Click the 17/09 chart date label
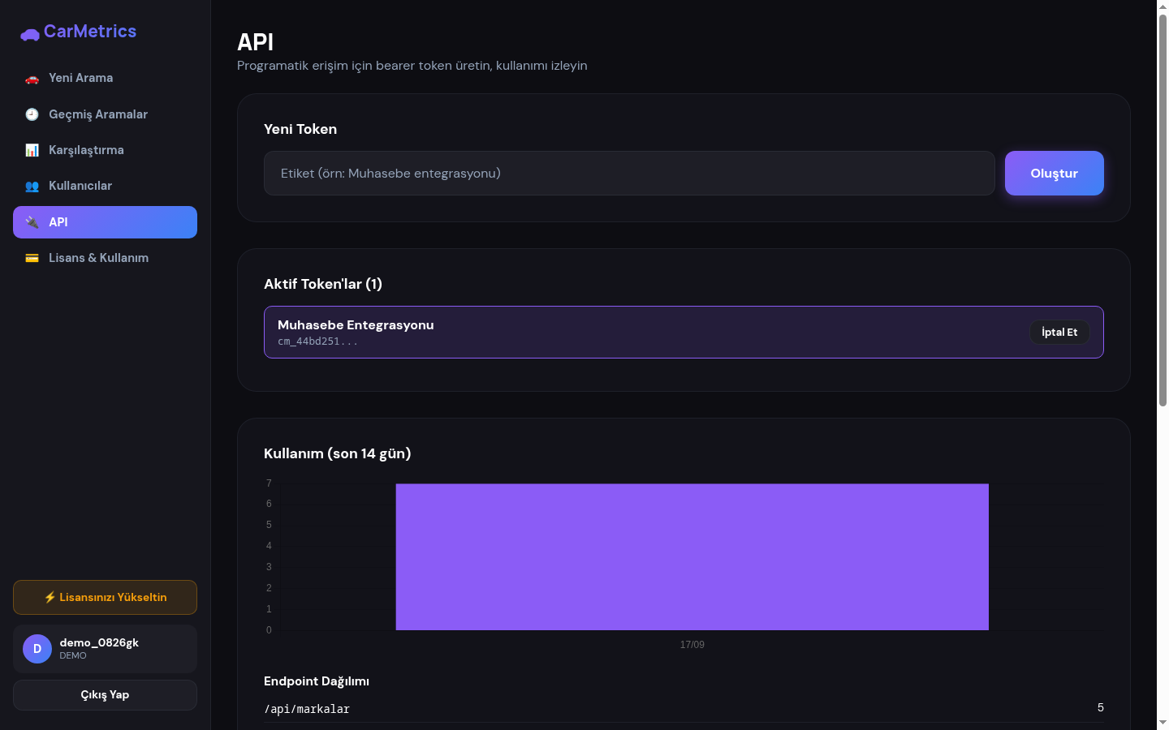 692,645
